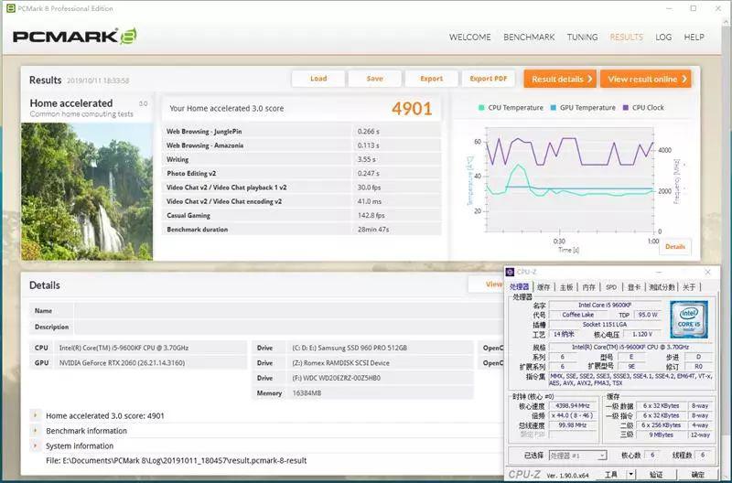Select the Video Chat encoding v2 row

point(302,201)
